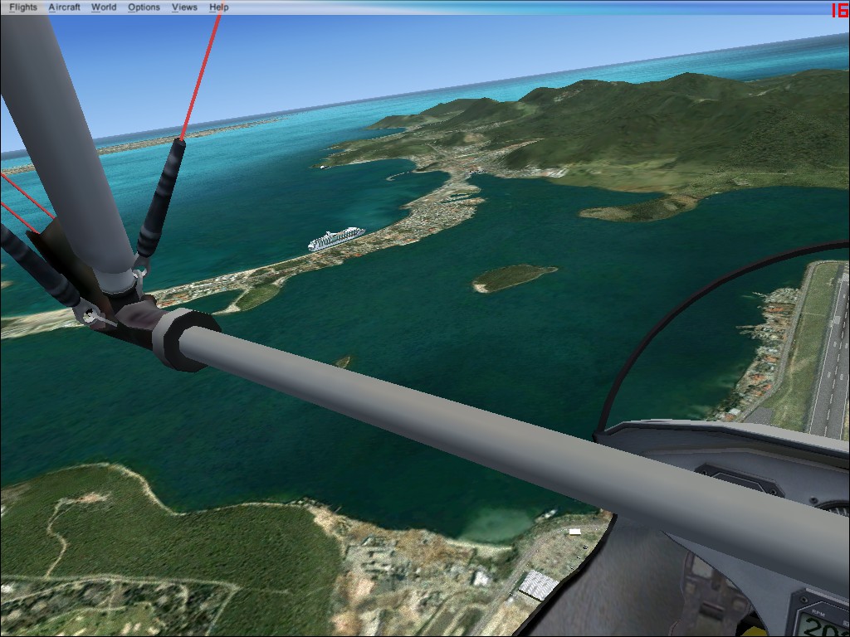Open the World menu
This screenshot has height=637, width=850.
[104, 7]
